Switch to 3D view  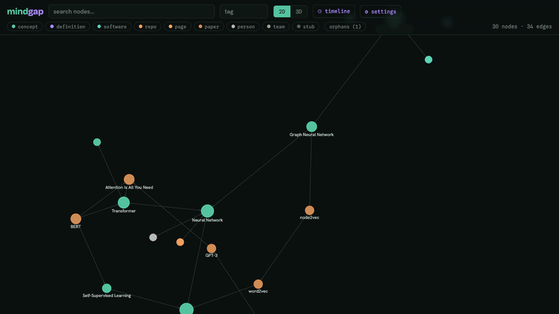click(x=299, y=11)
